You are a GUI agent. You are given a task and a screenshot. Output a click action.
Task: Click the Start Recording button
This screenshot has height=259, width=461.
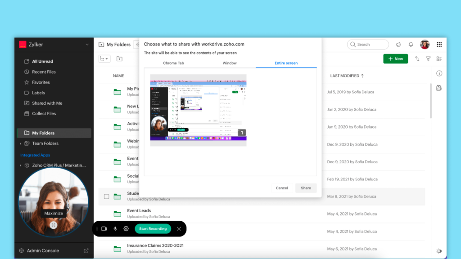coord(153,229)
